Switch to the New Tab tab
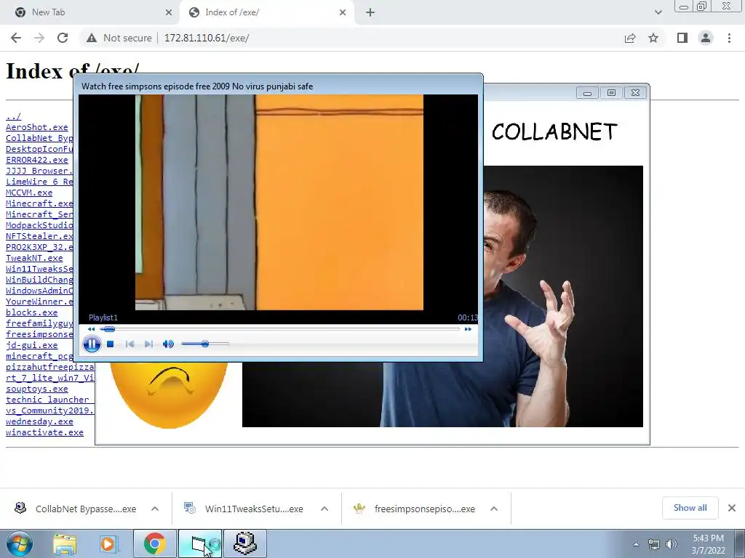 pos(90,12)
